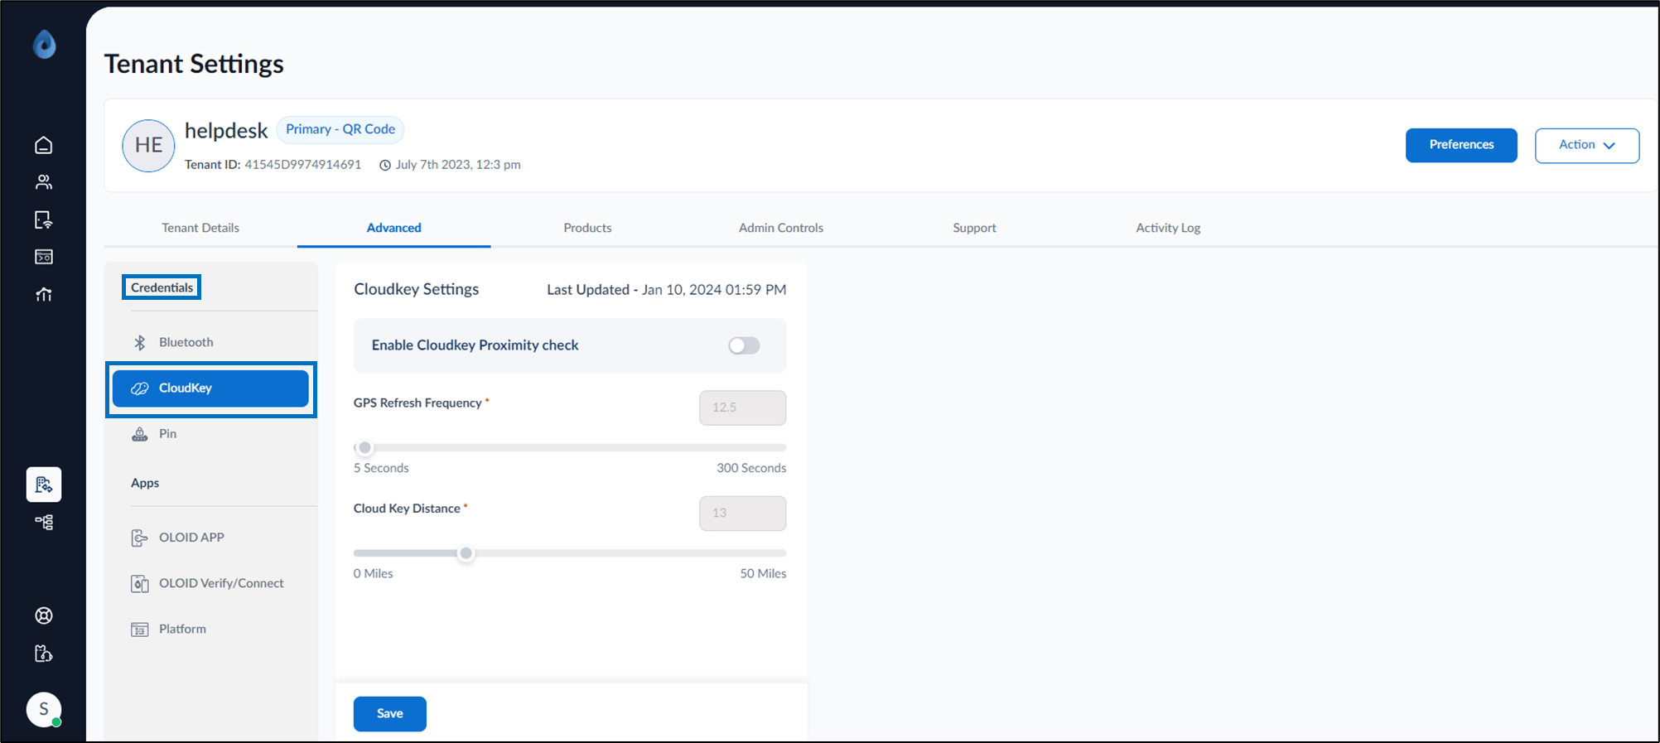Click the Bluetooth symbol icon
This screenshot has height=743, width=1660.
[x=140, y=342]
